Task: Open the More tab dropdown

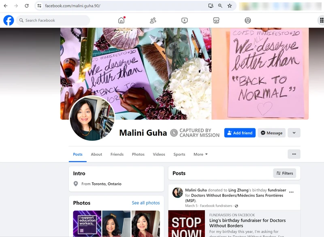Action: point(200,154)
